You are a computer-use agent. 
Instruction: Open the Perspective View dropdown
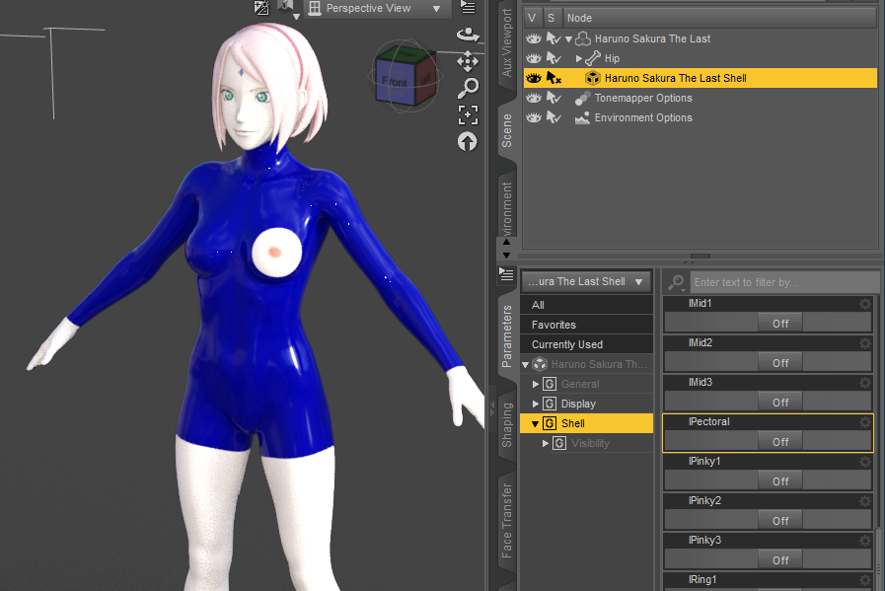point(377,9)
